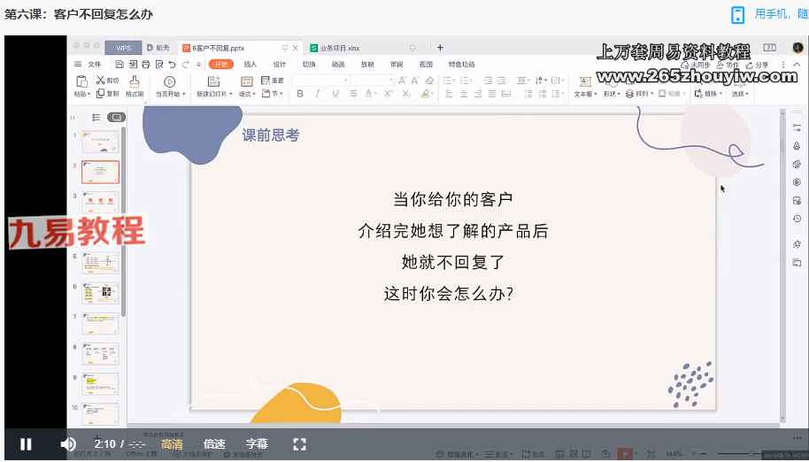The image size is (809, 462).
Task: Select slide 3 thumbnail in panel
Action: [100, 203]
